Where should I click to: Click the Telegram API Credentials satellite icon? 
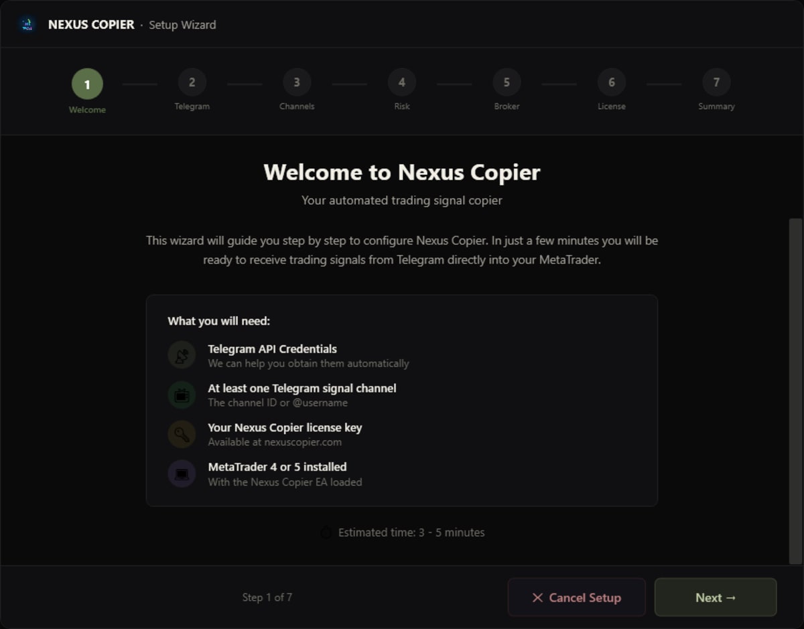182,356
